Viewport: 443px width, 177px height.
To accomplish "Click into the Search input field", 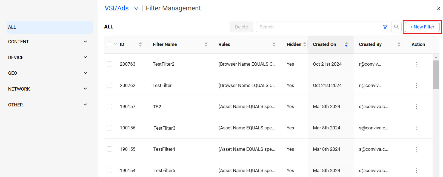I will [x=318, y=27].
